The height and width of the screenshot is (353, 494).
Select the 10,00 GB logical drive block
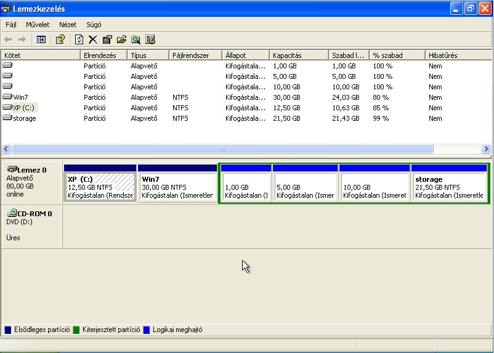(375, 183)
